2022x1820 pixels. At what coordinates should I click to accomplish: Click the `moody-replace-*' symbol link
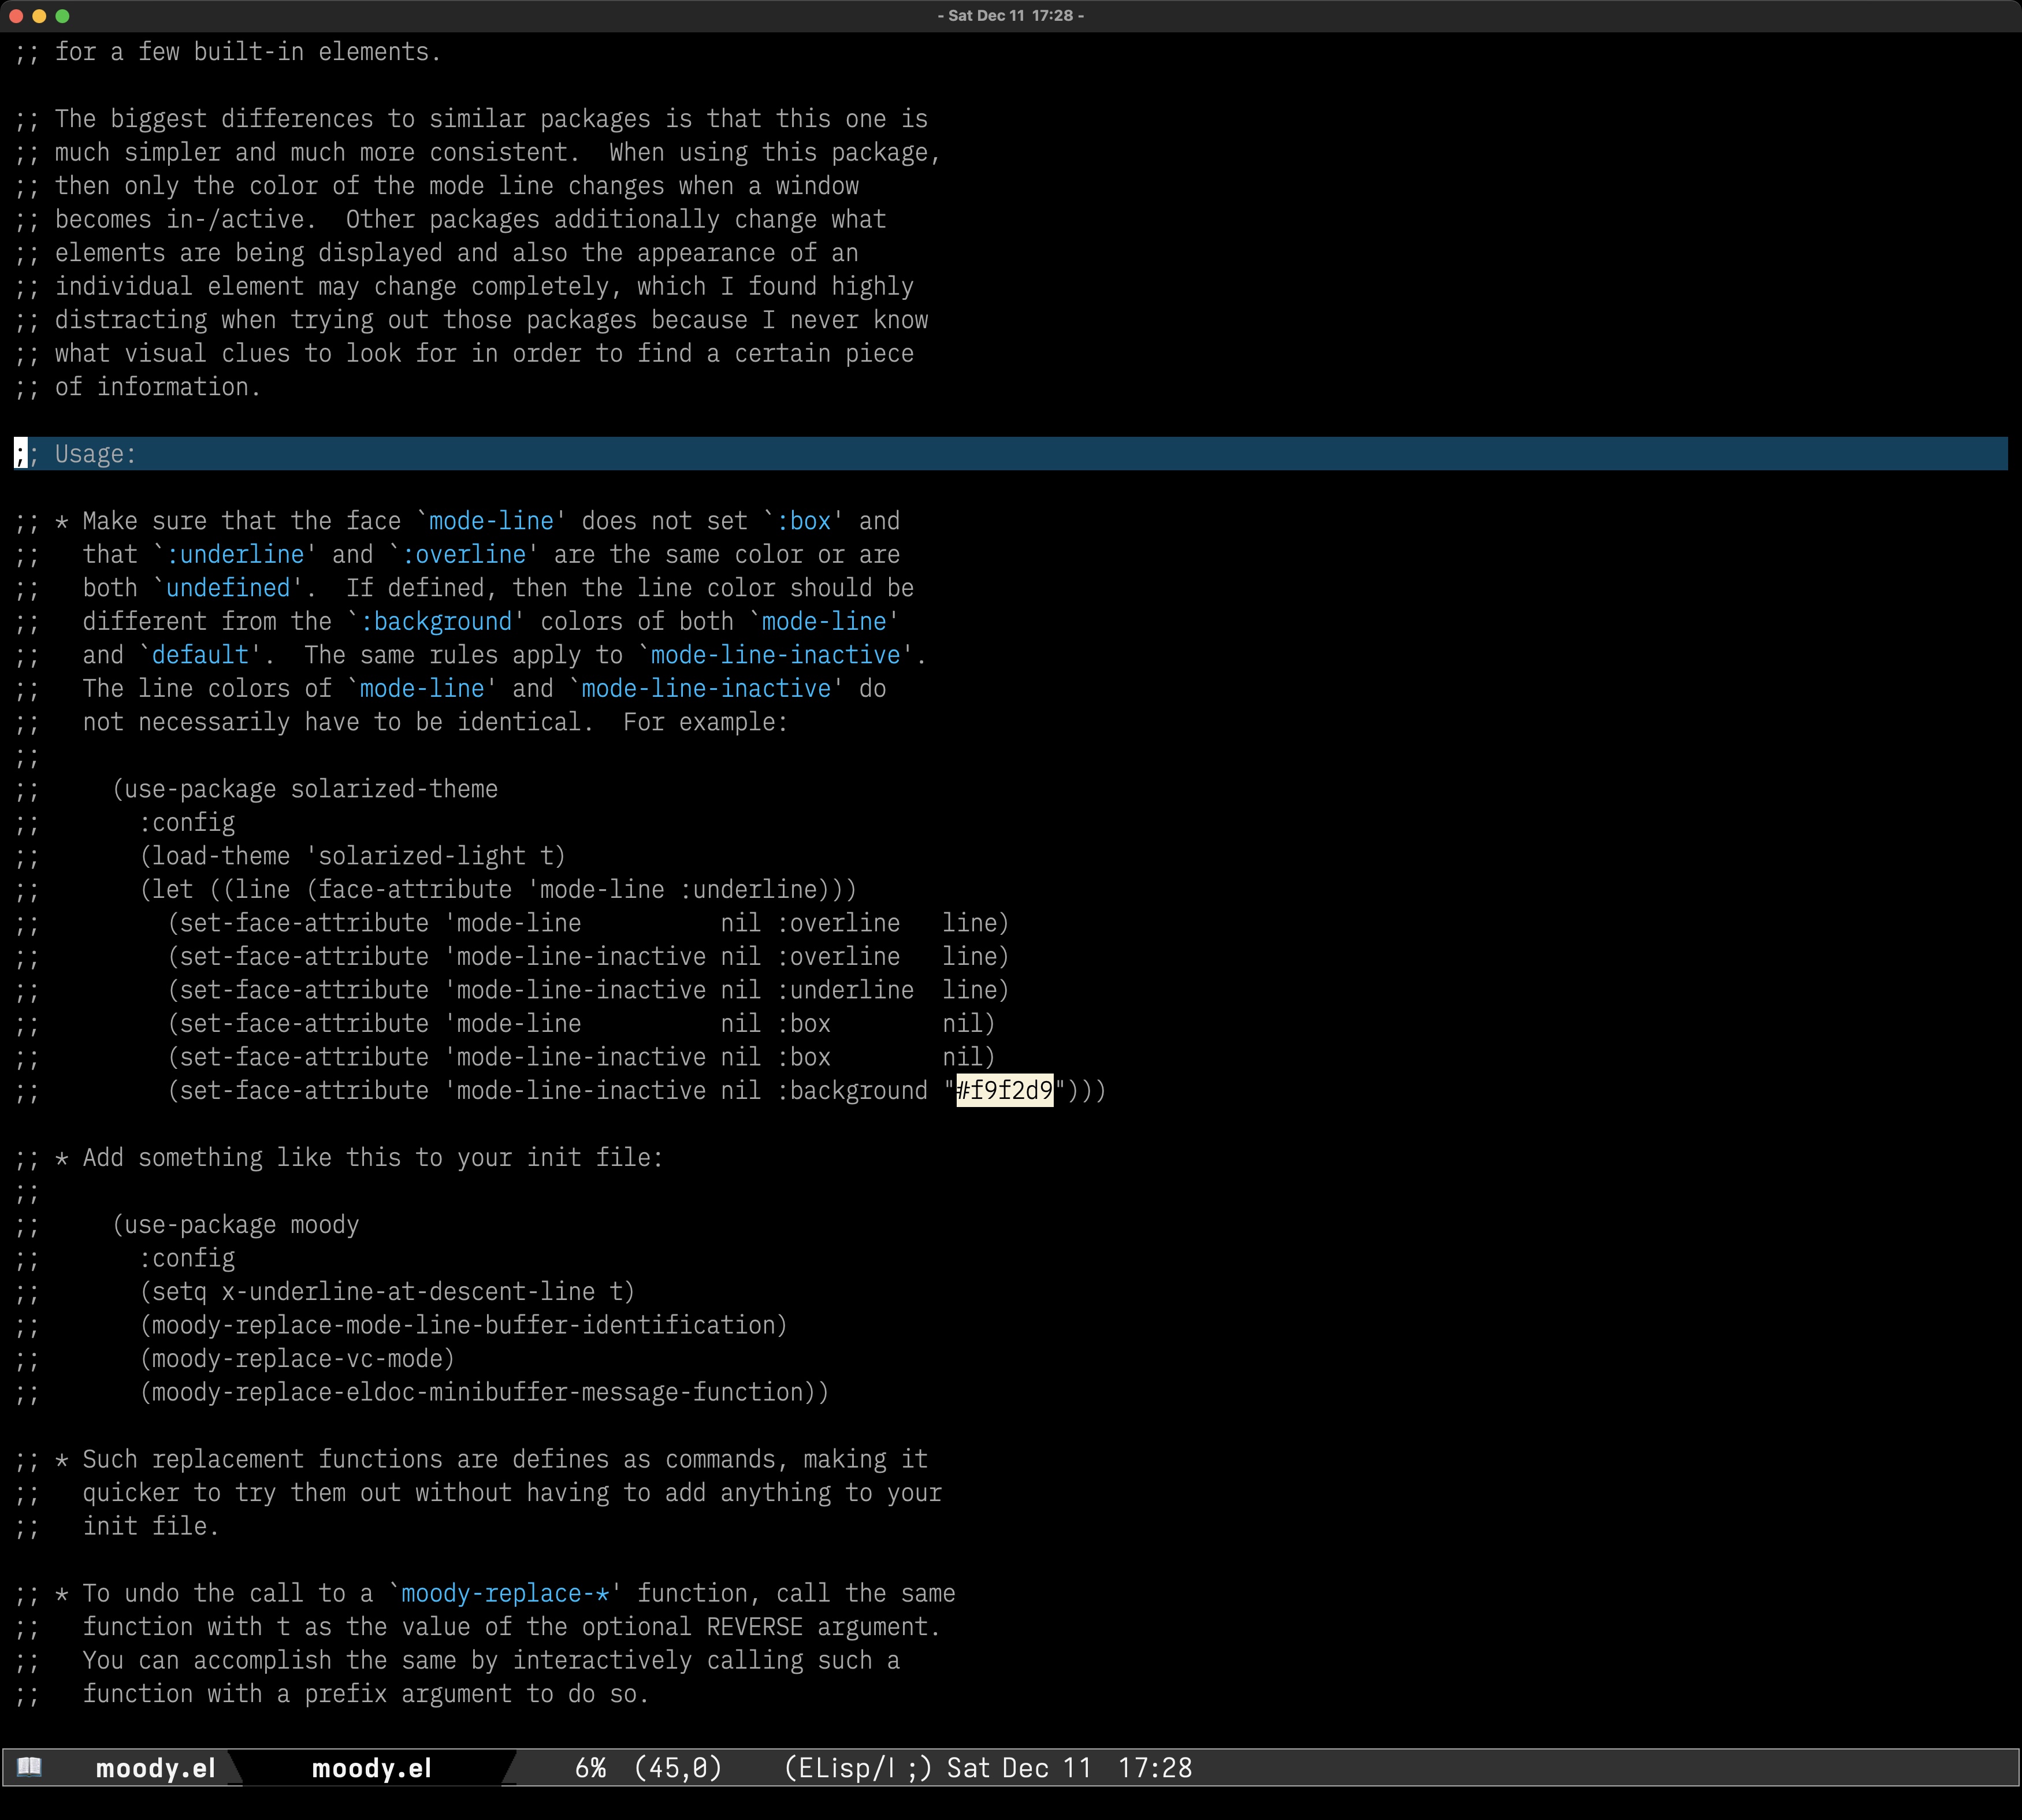pos(505,1593)
